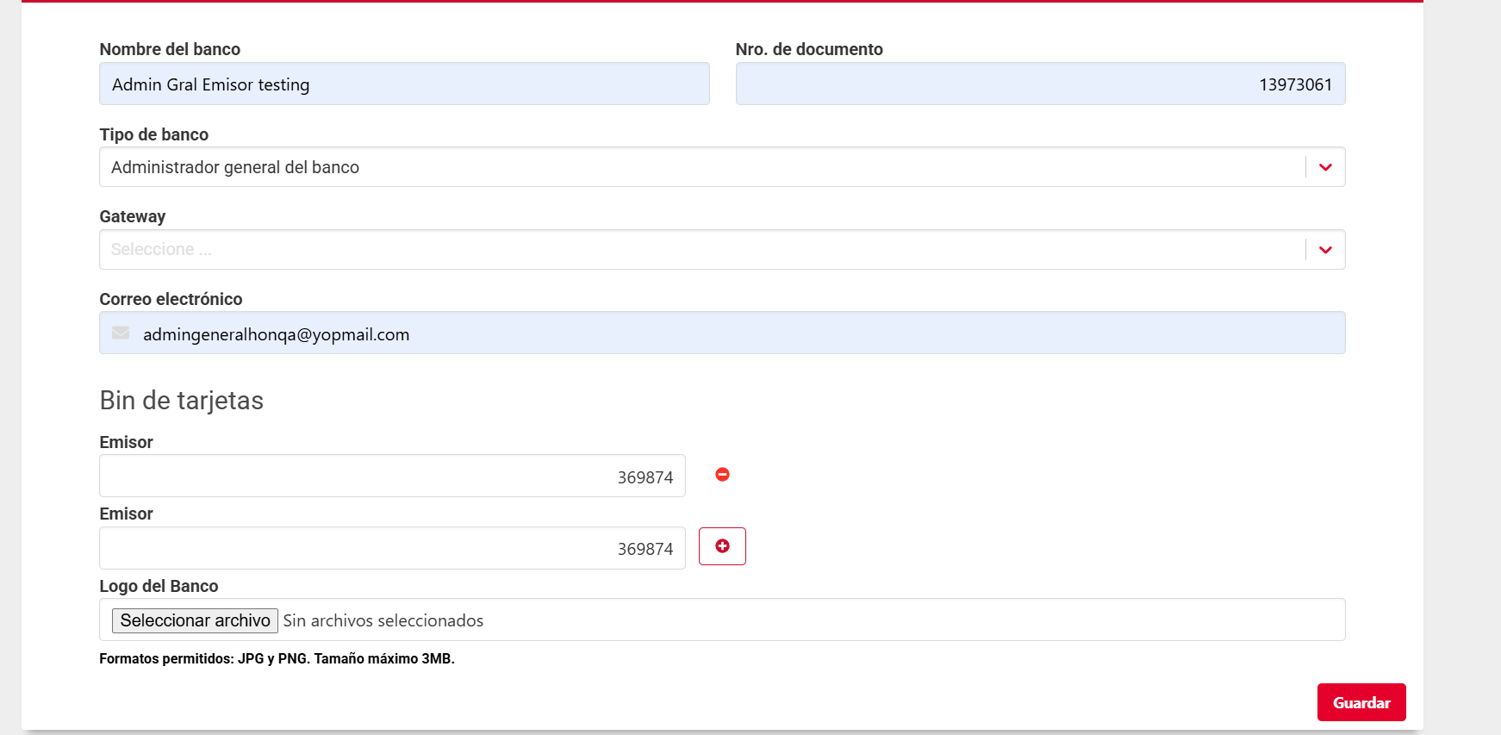Click into the first Emisor input field
This screenshot has height=735, width=1501.
(392, 477)
